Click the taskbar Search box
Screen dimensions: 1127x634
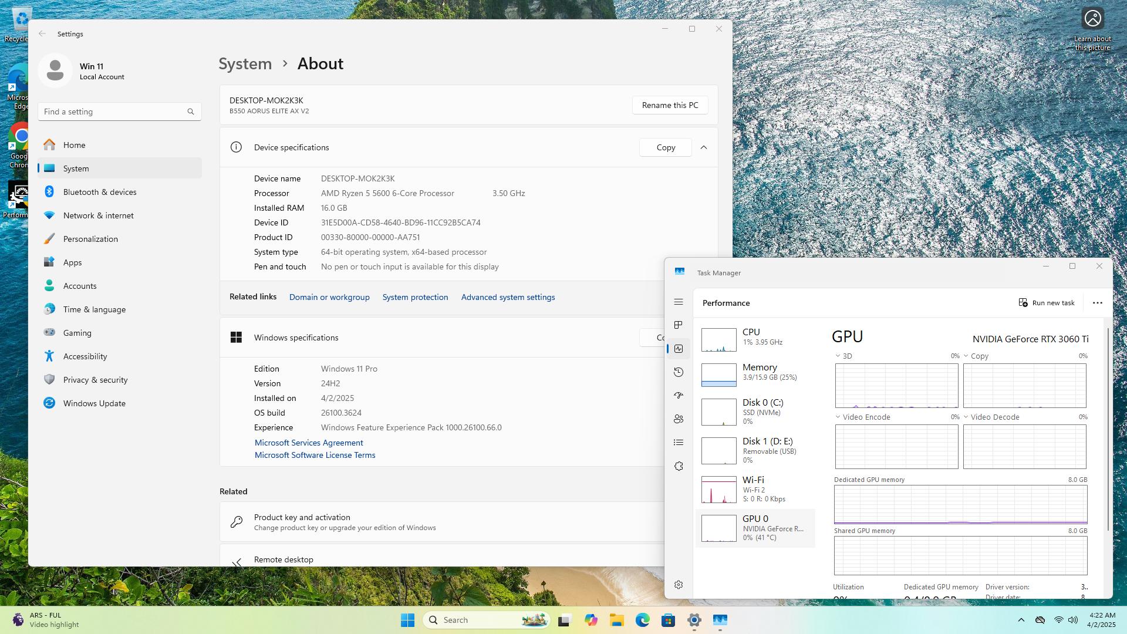point(486,620)
